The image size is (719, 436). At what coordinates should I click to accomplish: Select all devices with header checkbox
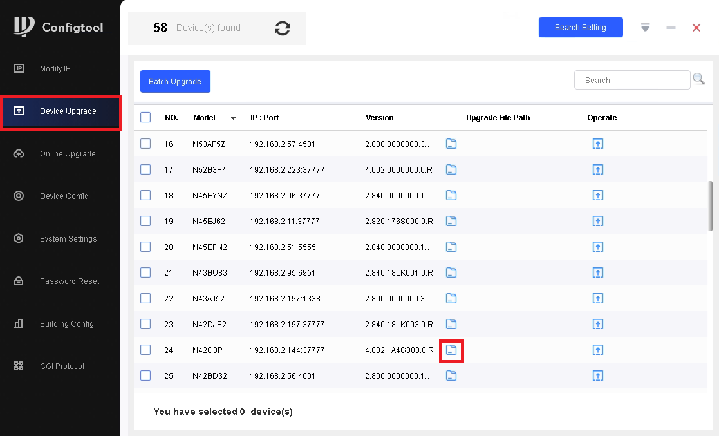coord(145,117)
